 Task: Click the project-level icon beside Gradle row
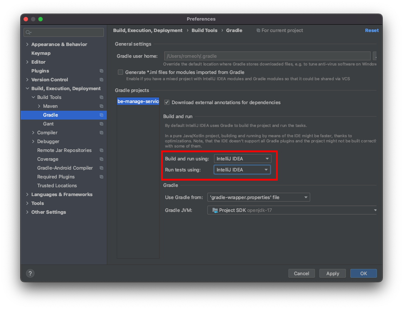coord(102,115)
